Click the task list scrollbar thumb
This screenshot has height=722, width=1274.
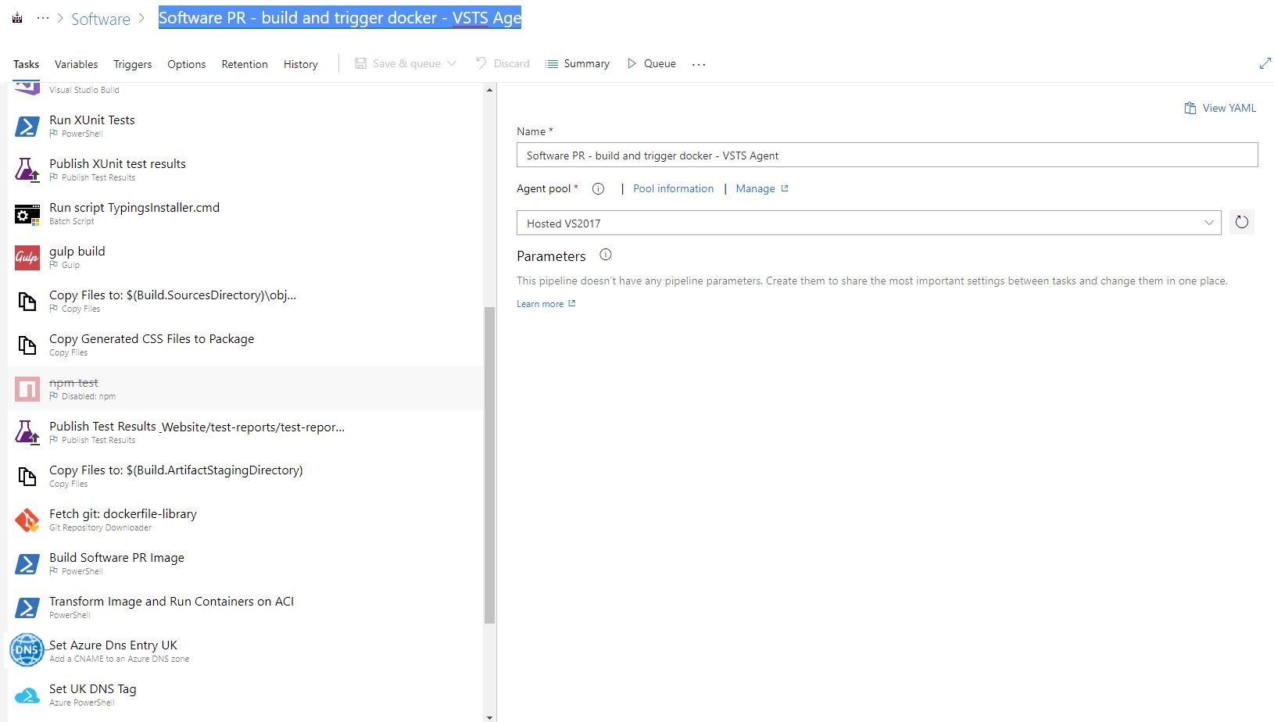click(x=490, y=465)
